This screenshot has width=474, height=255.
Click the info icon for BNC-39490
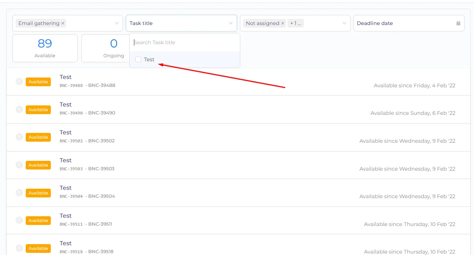pos(19,109)
